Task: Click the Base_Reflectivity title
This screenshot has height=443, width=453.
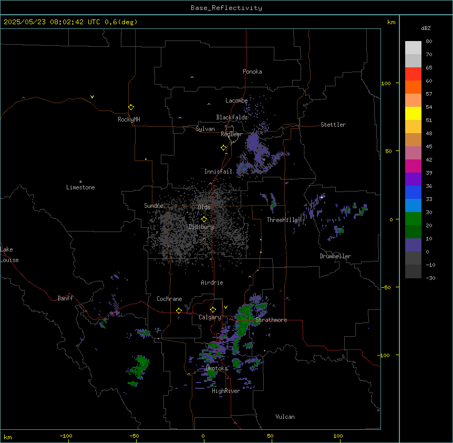Action: 226,8
